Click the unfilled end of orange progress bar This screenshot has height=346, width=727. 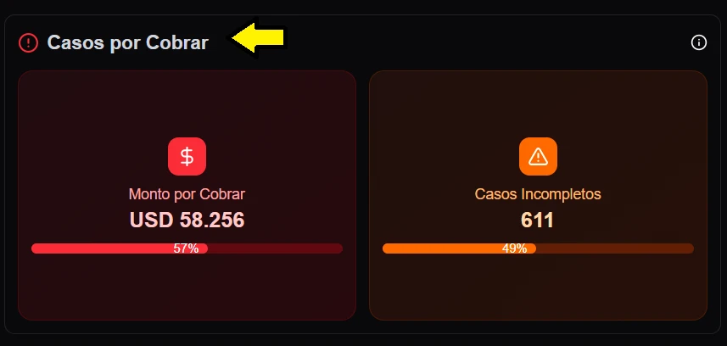point(670,248)
